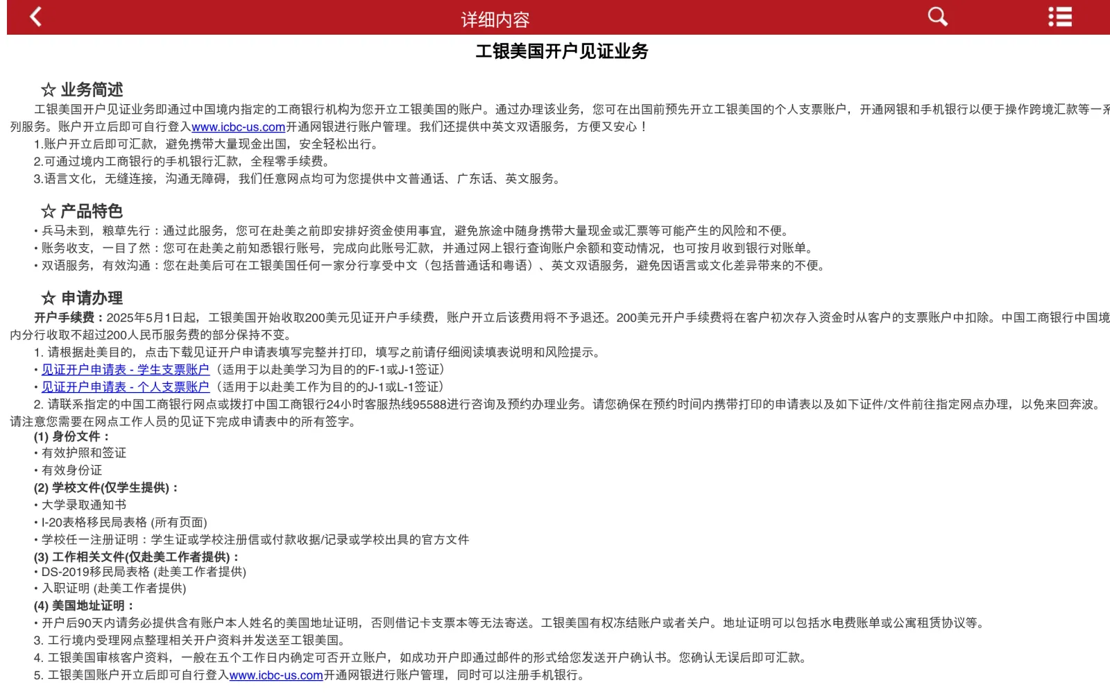Click the (4) 美国地址证明： heading
Image resolution: width=1110 pixels, height=694 pixels.
(x=84, y=606)
